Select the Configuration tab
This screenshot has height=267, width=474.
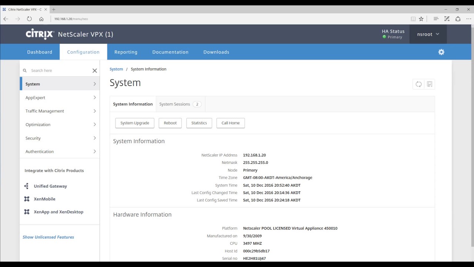coord(83,52)
